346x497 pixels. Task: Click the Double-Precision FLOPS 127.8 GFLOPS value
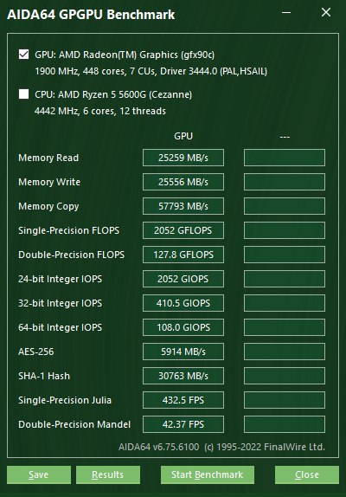(183, 255)
